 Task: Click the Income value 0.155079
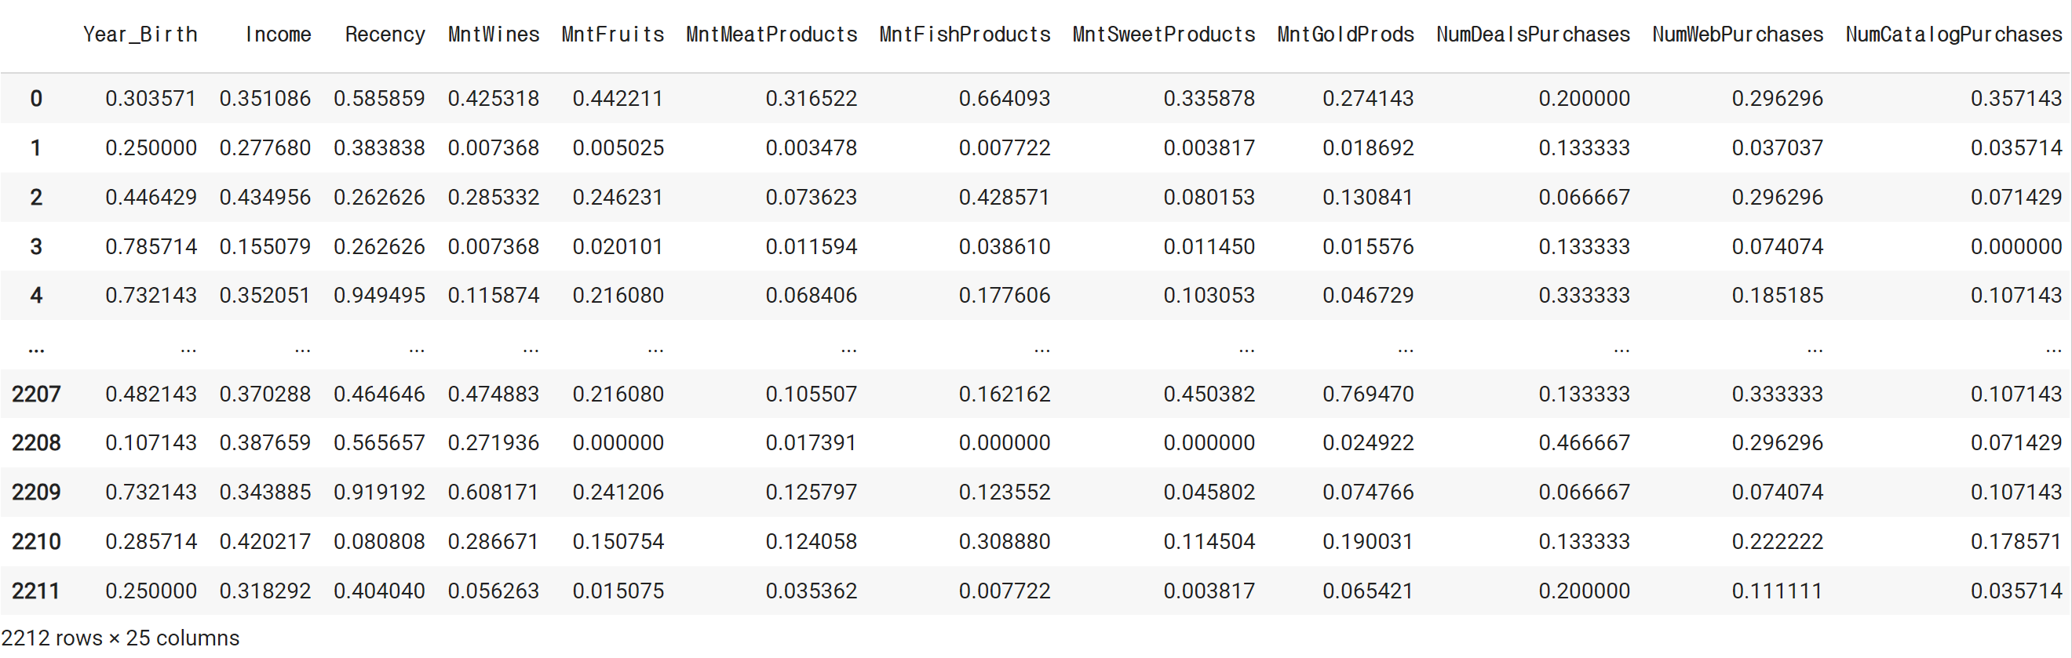tap(264, 246)
